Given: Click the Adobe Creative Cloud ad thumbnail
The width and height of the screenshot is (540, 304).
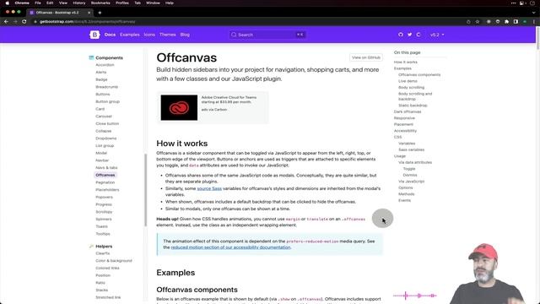Looking at the screenshot, I should coord(179,107).
